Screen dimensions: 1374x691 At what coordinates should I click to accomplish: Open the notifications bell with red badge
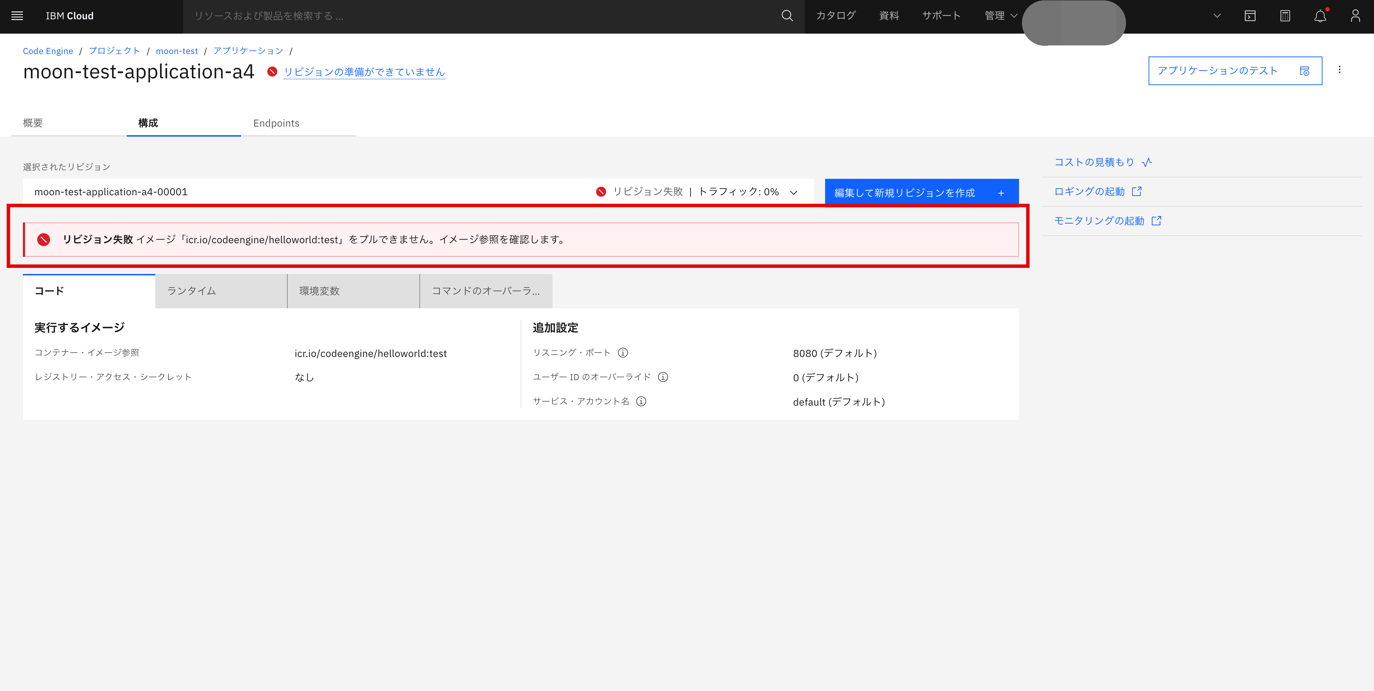click(1320, 16)
